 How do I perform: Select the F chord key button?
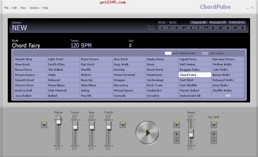click(x=198, y=28)
